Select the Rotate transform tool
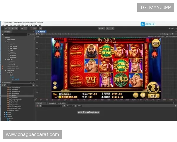This screenshot has width=177, height=142. click(9, 28)
